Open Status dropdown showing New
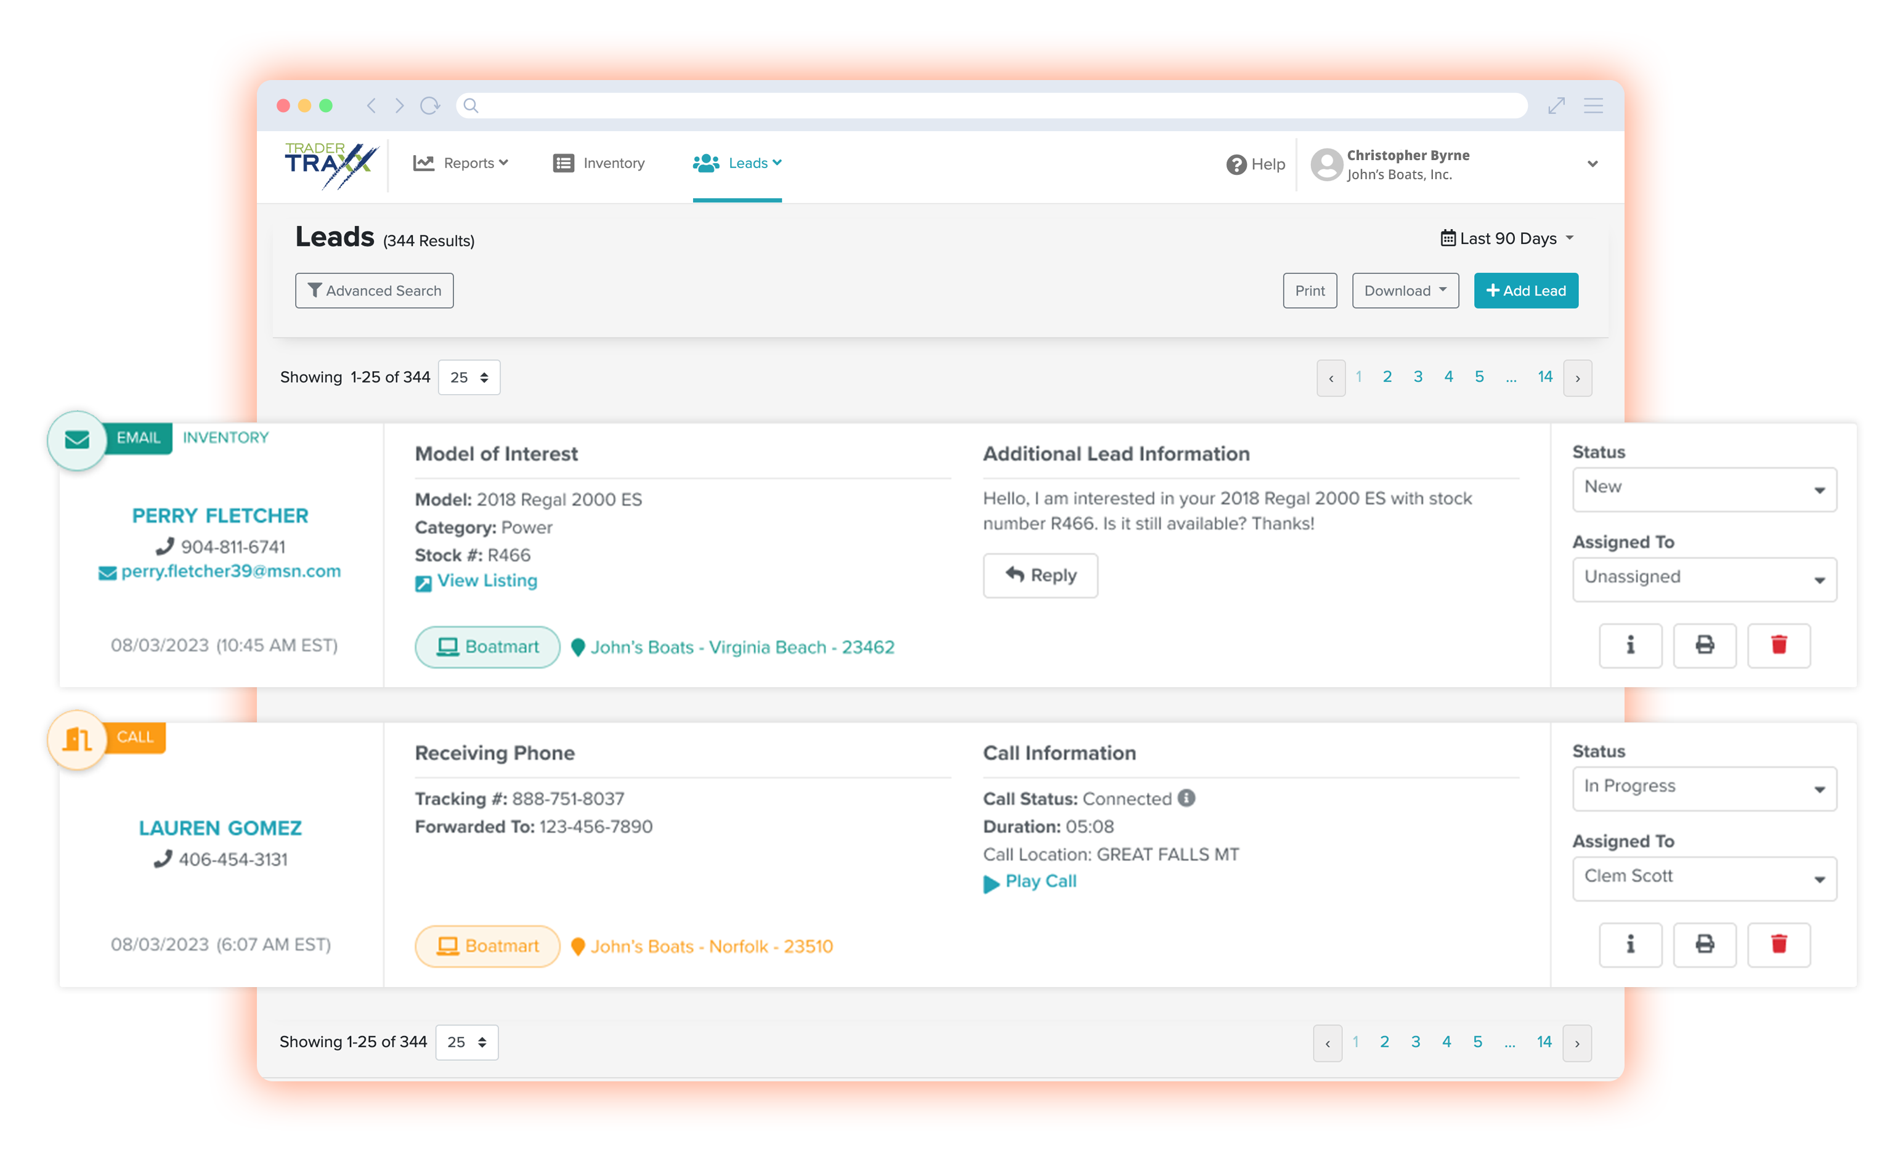Screen dimensions: 1903x1170 click(x=1703, y=489)
